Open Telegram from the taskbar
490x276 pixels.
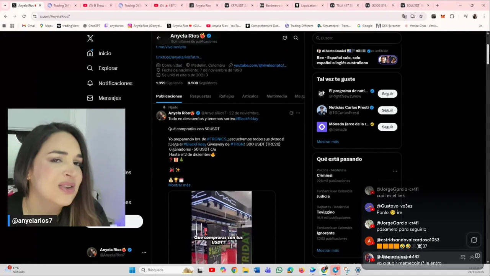pyautogui.click(x=336, y=270)
